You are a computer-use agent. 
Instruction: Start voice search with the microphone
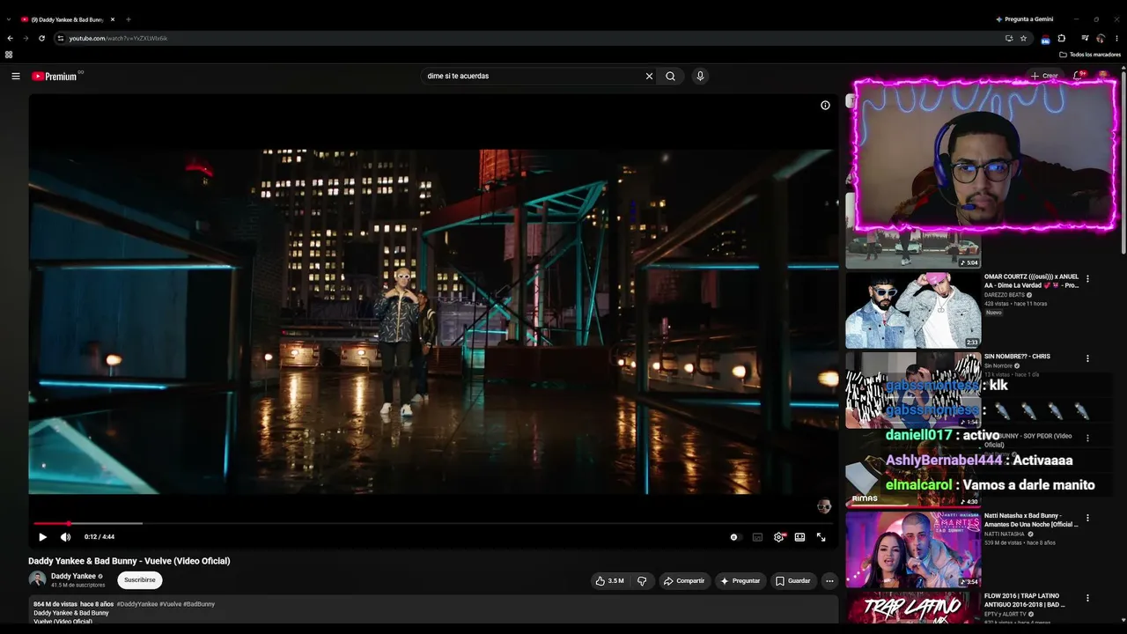pyautogui.click(x=700, y=77)
